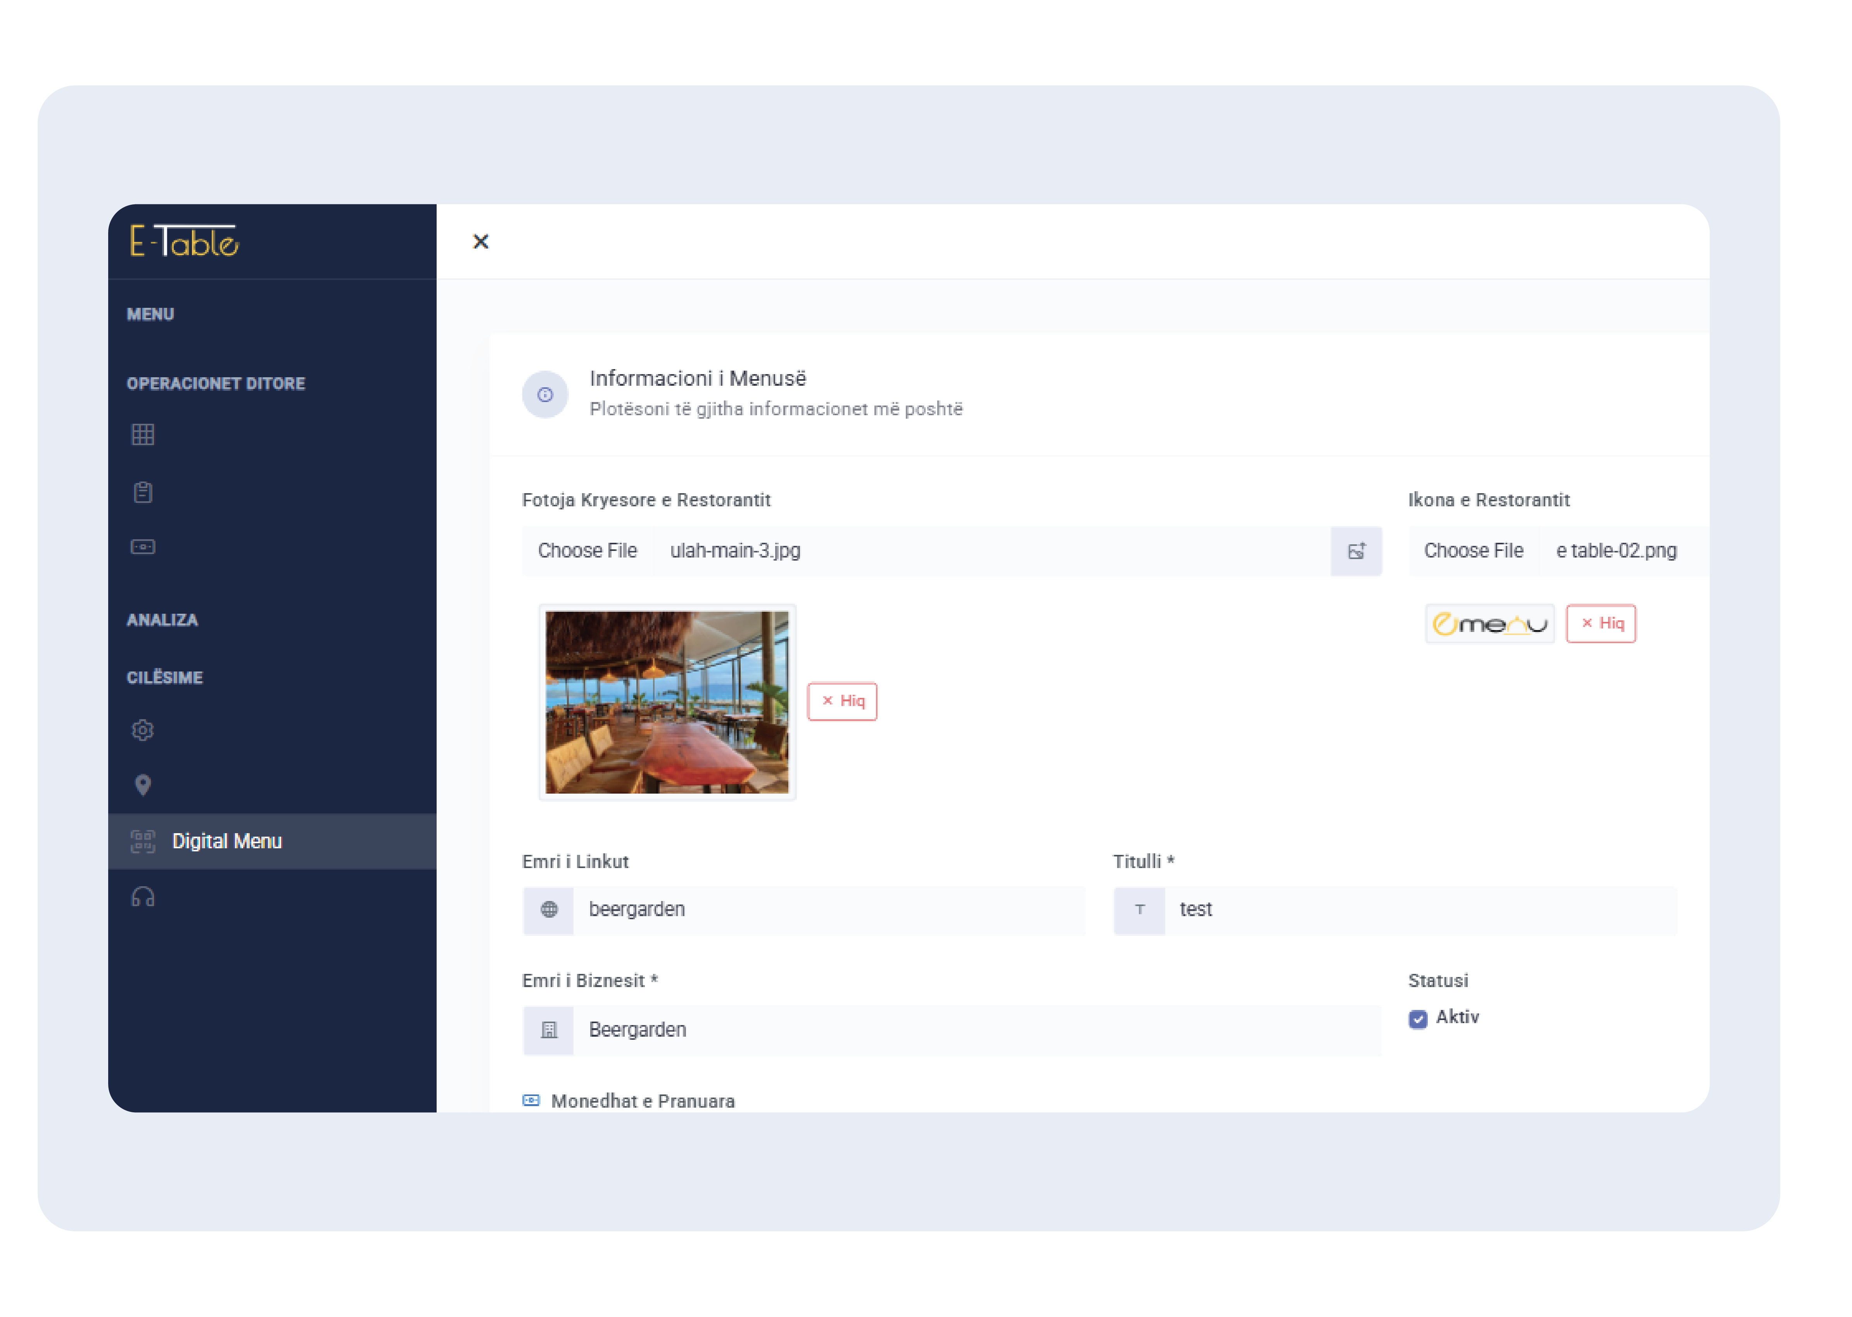Viewport: 1852px width, 1317px height.
Task: Click the E-Table logo
Action: coord(184,242)
